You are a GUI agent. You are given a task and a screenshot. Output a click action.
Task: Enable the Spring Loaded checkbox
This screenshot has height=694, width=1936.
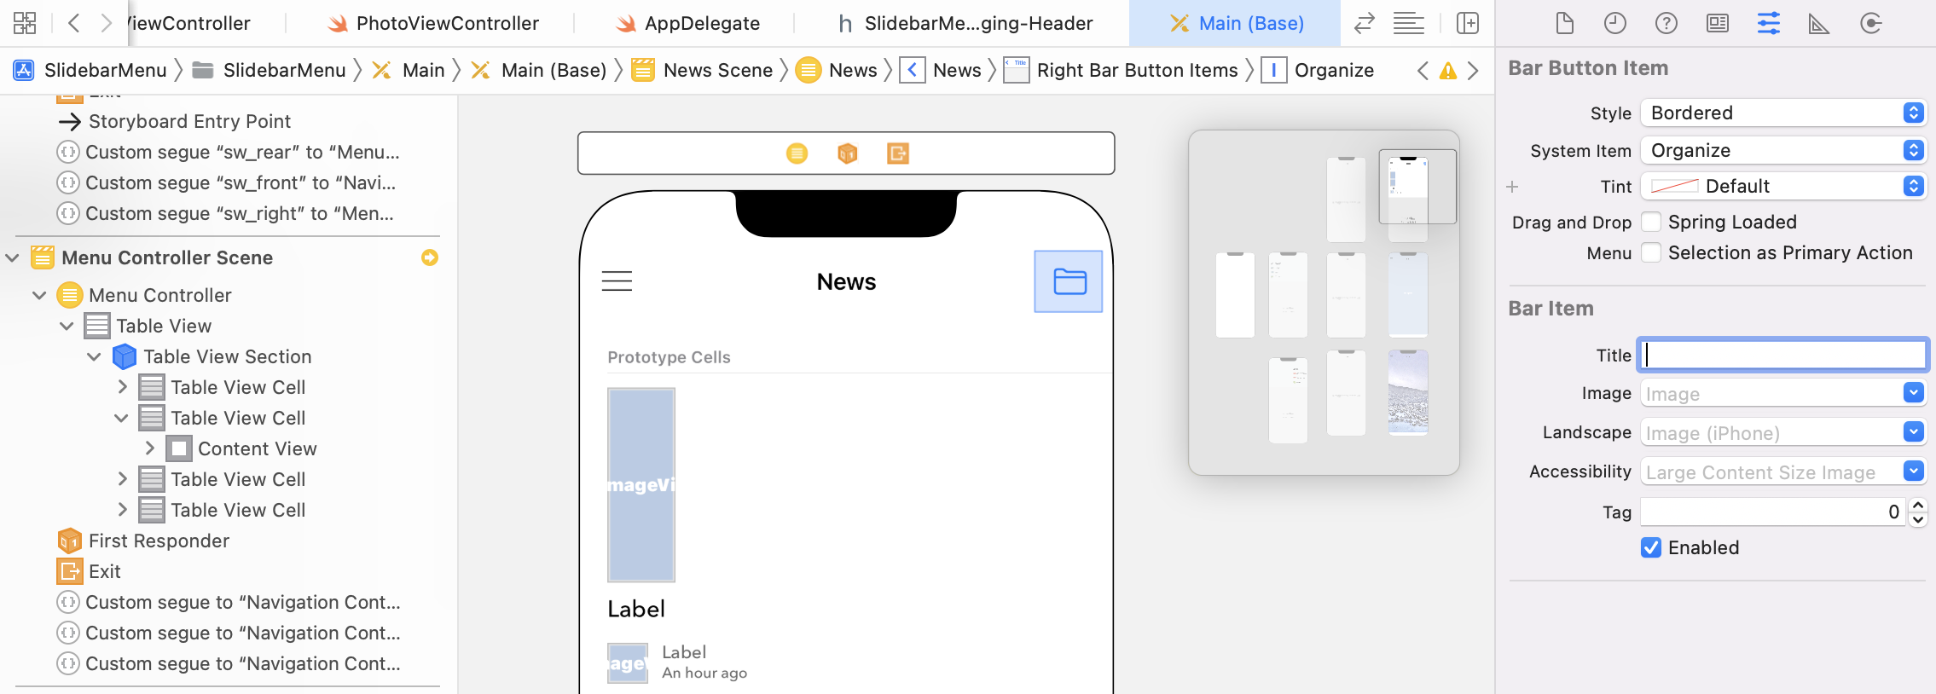click(1651, 223)
